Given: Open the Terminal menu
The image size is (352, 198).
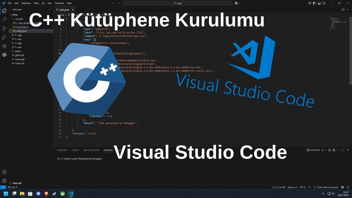Looking at the screenshot, I should tap(59, 3).
